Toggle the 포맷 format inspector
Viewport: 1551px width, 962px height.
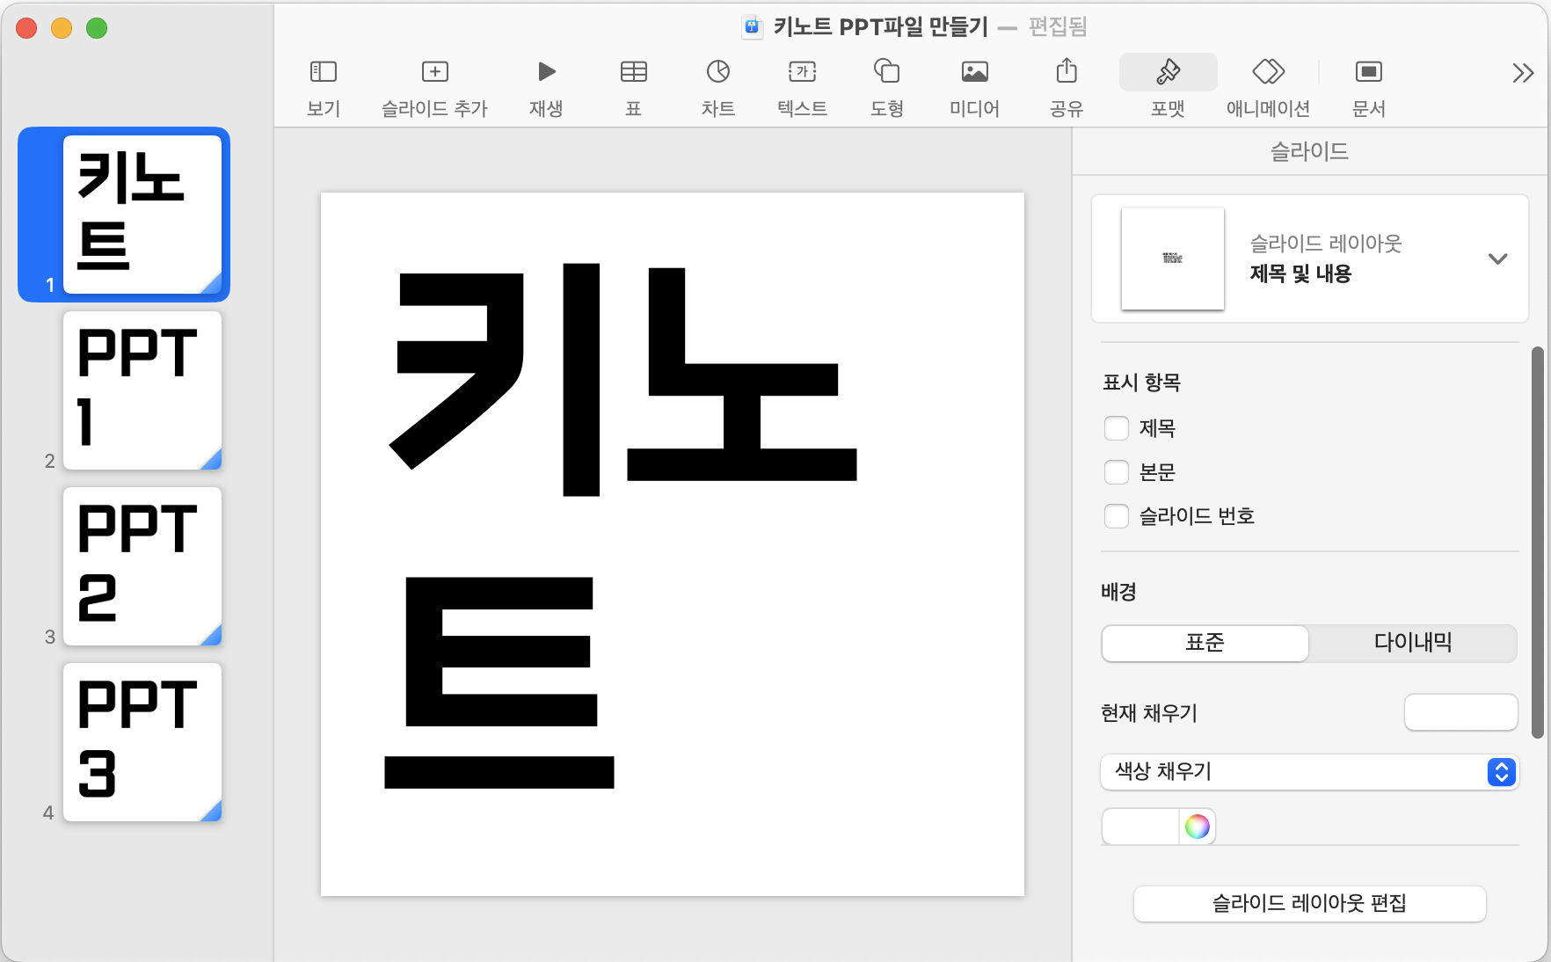pyautogui.click(x=1168, y=88)
